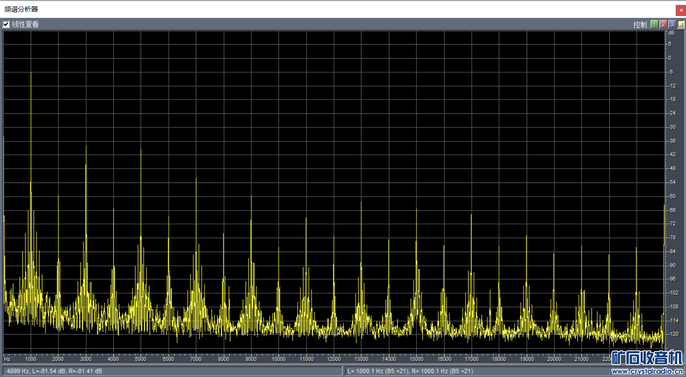
Task: Click the 5000 Hz harmonic peak
Action: coord(141,150)
